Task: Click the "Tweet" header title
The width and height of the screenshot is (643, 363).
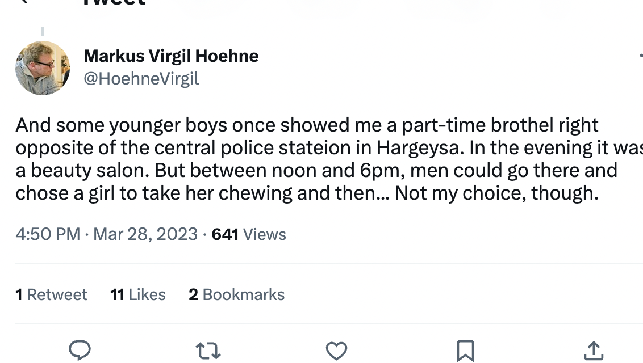Action: coord(114,2)
